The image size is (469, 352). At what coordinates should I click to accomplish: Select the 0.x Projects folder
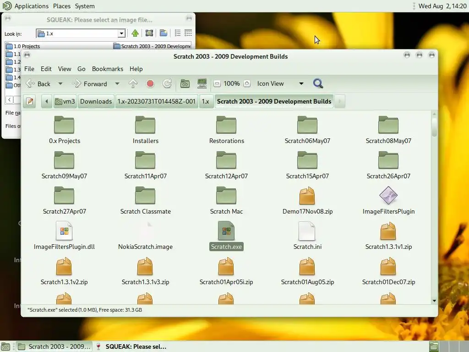[64, 130]
